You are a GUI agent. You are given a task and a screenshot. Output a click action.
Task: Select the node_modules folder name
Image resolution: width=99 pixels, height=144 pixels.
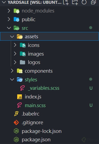click(38, 11)
